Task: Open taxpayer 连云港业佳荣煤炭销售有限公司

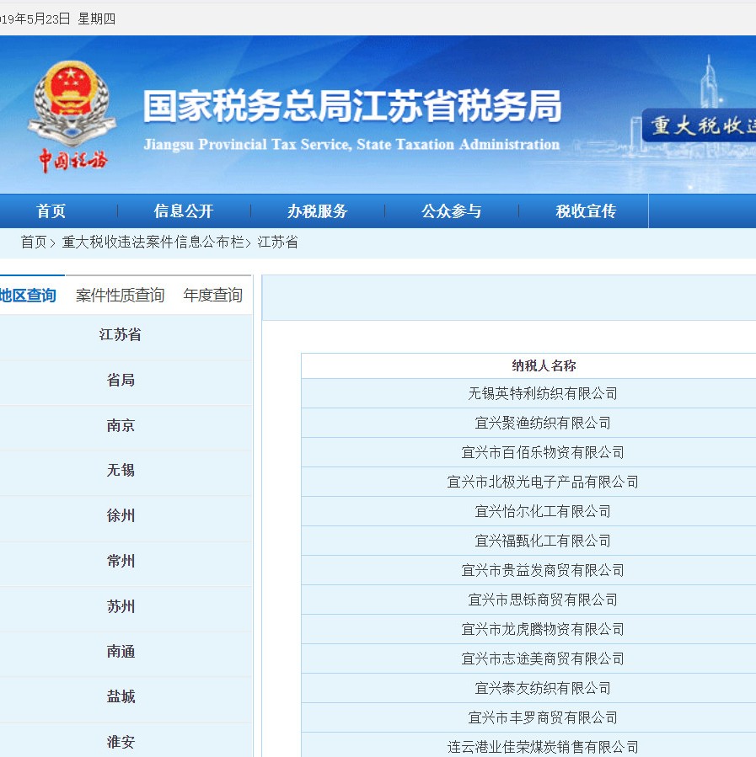Action: click(x=543, y=747)
